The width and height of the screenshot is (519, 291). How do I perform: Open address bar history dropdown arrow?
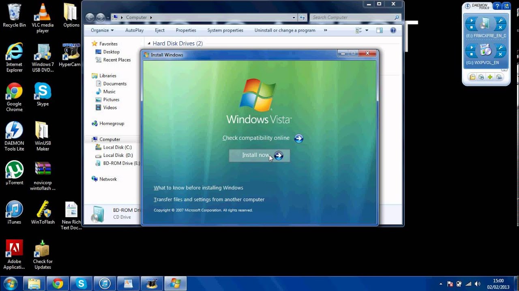coord(294,17)
